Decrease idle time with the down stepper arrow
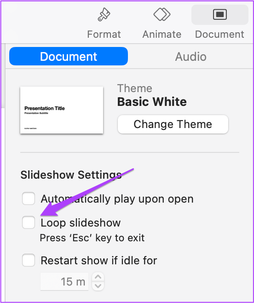Viewport: 254px width, 303px height. (98, 286)
